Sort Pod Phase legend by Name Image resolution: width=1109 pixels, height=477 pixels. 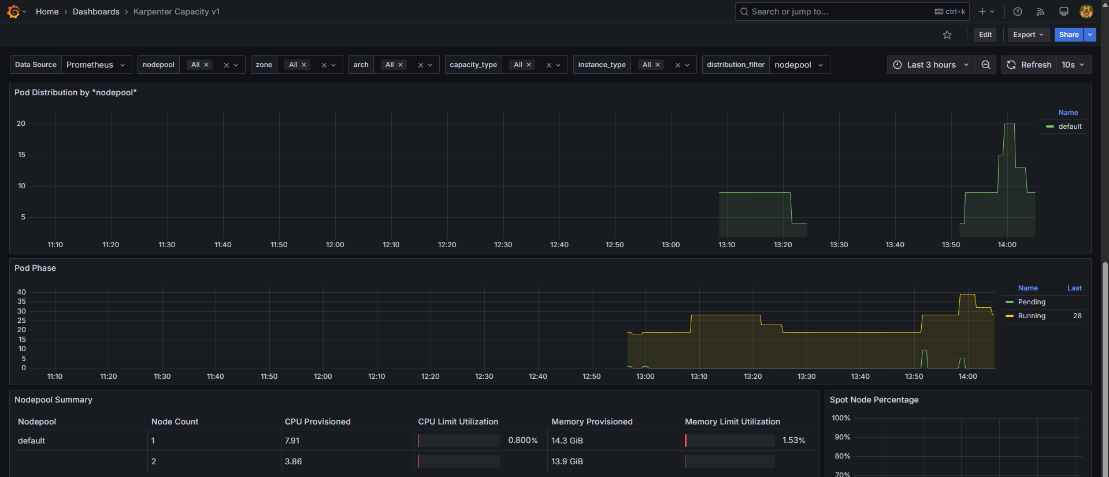1028,288
